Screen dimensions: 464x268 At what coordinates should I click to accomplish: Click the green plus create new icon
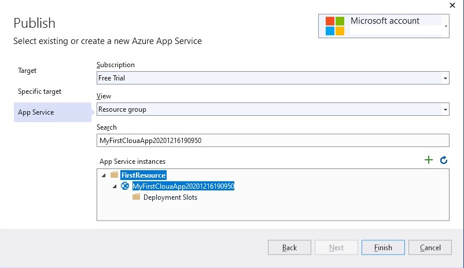click(429, 160)
